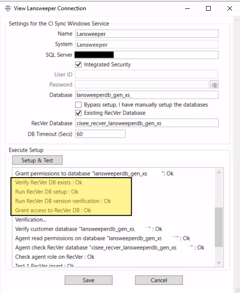Select log line 'Run RecVer DB setup : Ok'
The height and width of the screenshot is (293, 240).
click(47, 192)
